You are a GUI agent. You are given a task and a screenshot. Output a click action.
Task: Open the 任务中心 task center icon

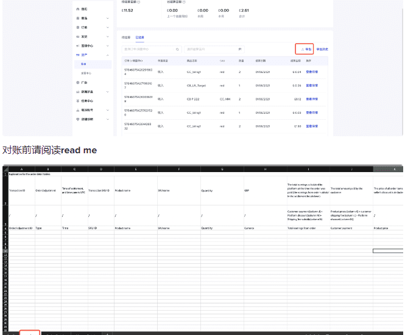[78, 101]
